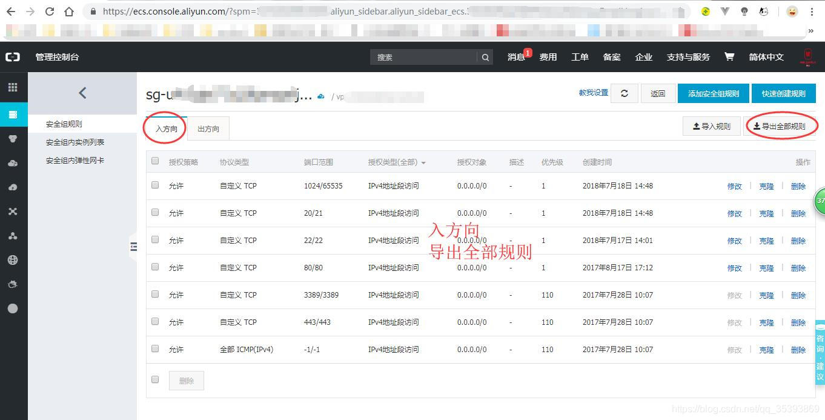Click the emoji extension icon in the browser toolbar
This screenshot has height=420, width=825.
[x=792, y=12]
